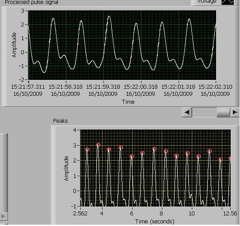Click the right arrow of the chart scrollbar
Screen dimensions: 240x226
click(x=235, y=113)
